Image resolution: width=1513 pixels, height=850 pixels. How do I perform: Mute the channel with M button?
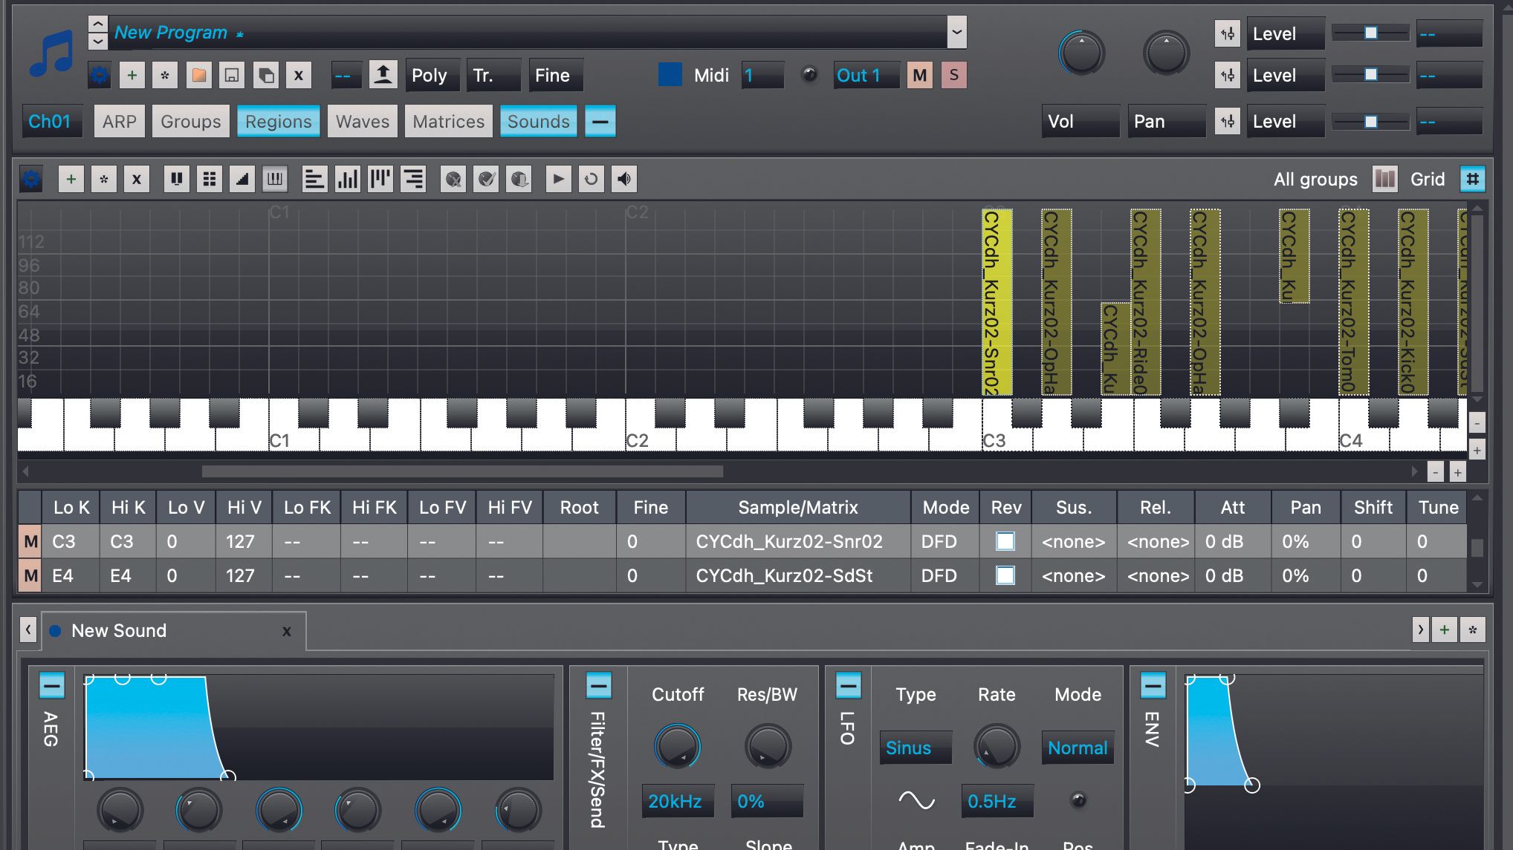pos(919,75)
